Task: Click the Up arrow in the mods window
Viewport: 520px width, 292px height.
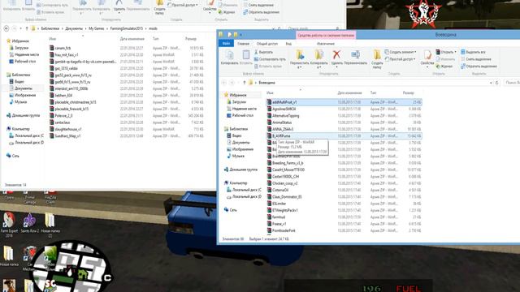Action: 27,28
